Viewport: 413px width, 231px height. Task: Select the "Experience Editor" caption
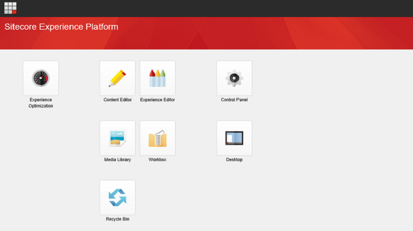tap(157, 100)
